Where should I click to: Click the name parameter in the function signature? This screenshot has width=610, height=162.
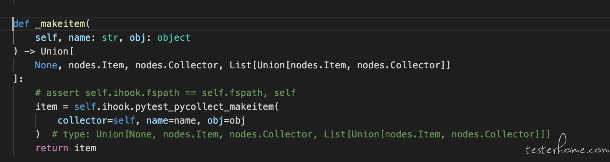pos(80,38)
